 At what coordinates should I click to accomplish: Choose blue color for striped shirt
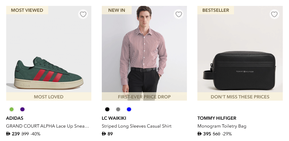(129, 109)
